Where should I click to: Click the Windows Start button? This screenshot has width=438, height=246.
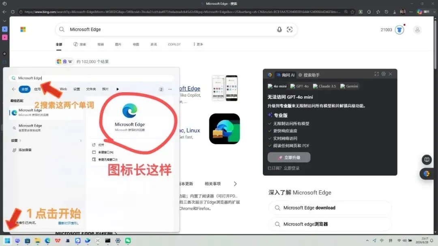tap(7, 240)
